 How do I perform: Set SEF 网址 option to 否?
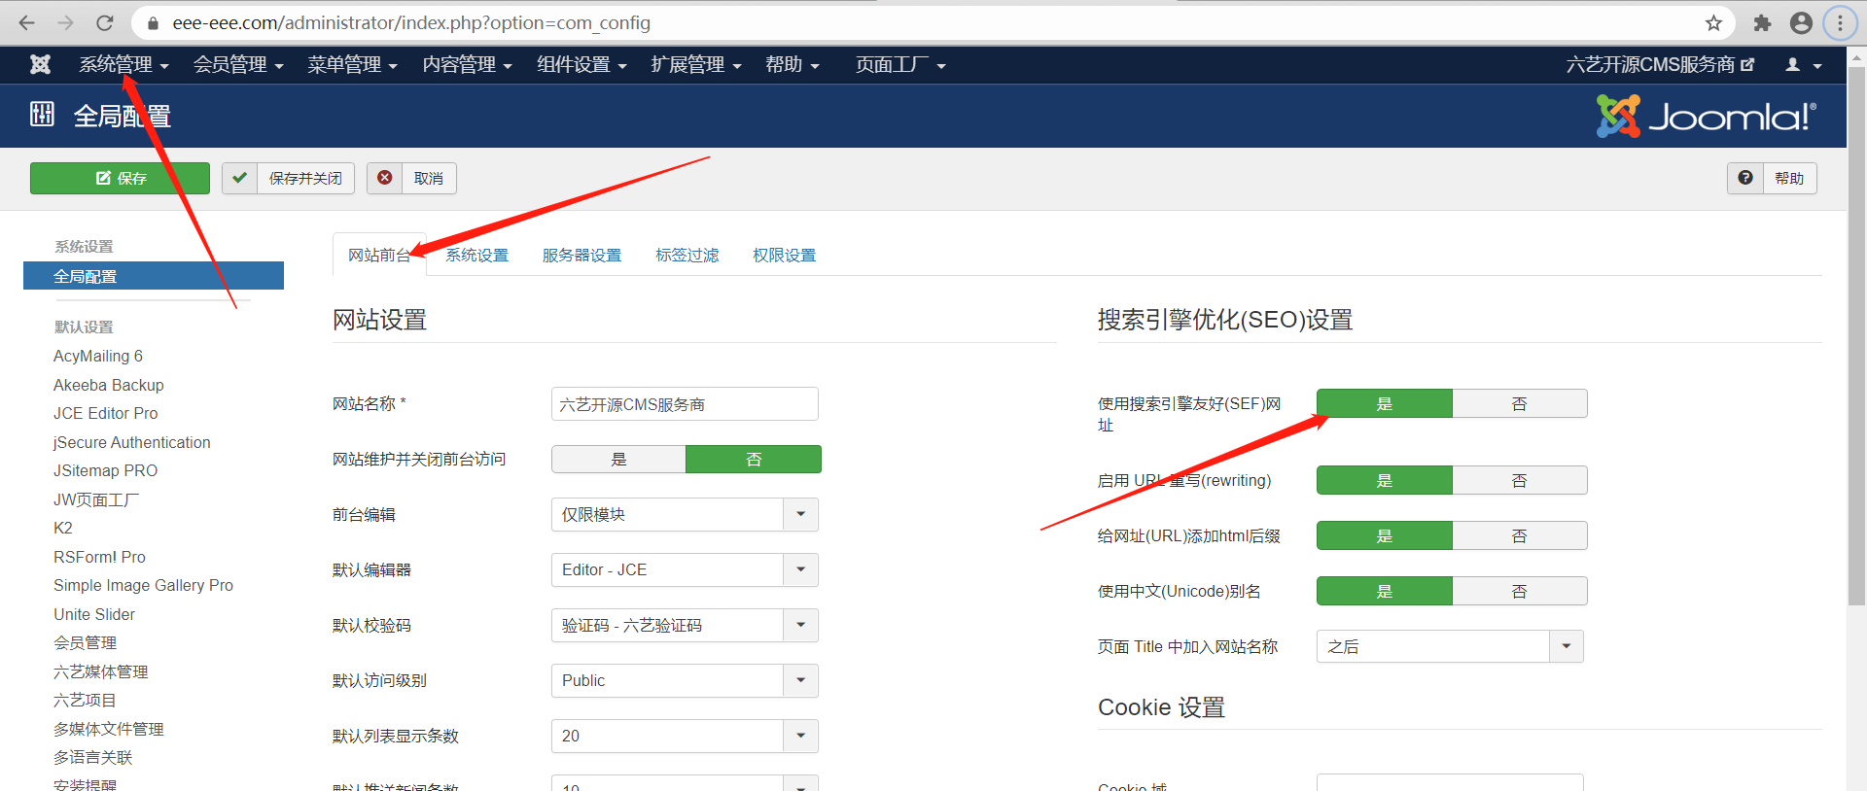coord(1520,403)
